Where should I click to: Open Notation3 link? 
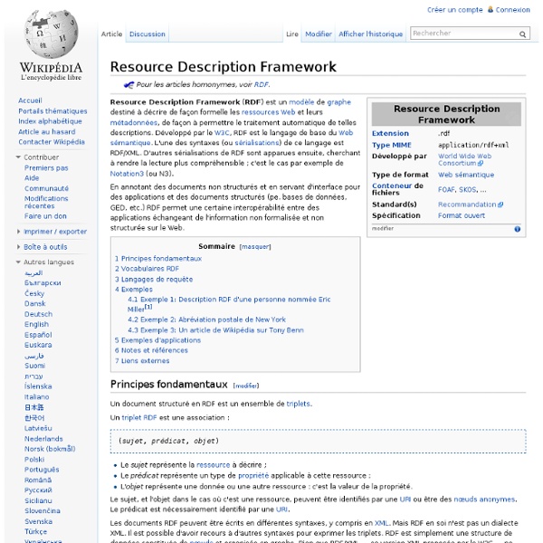click(127, 174)
